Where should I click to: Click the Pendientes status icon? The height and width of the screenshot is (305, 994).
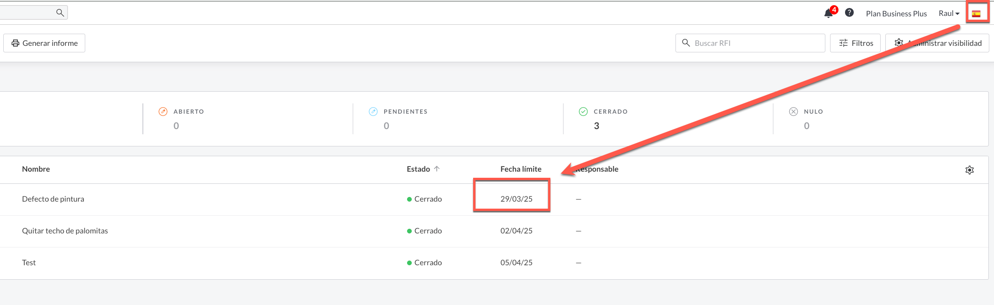click(373, 111)
